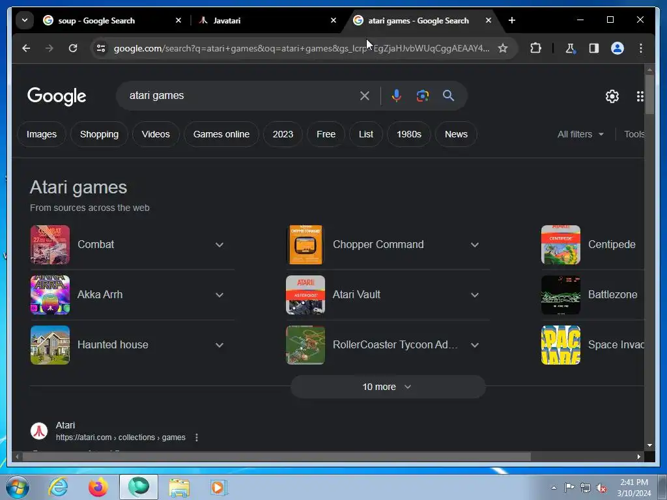Close the Javatari tab
Viewport: 667px width, 500px height.
coord(333,20)
